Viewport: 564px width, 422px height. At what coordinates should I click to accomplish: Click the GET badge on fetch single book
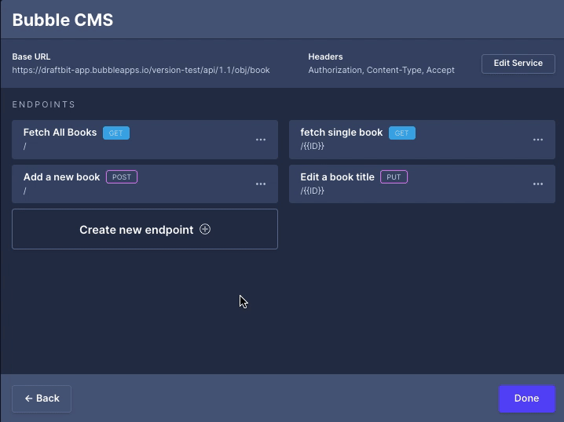click(401, 133)
